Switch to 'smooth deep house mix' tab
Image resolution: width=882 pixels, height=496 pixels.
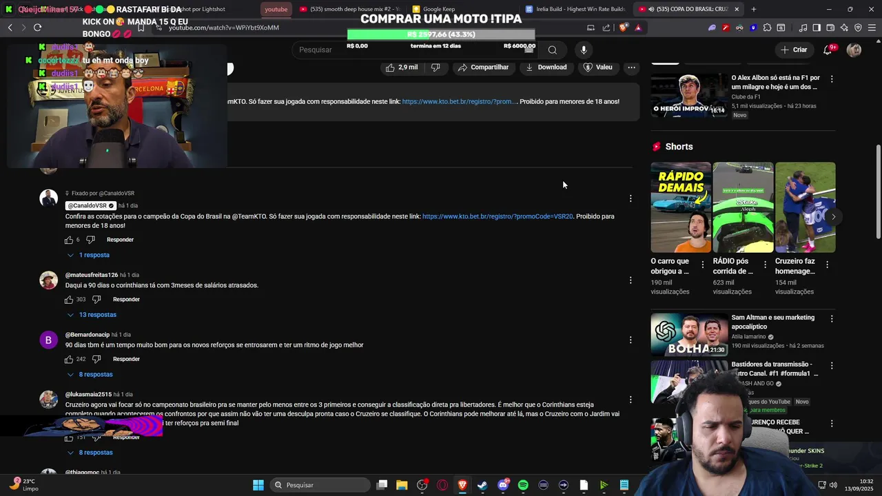pos(349,9)
